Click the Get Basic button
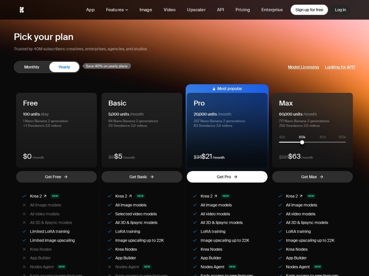This screenshot has height=276, width=369. click(142, 177)
